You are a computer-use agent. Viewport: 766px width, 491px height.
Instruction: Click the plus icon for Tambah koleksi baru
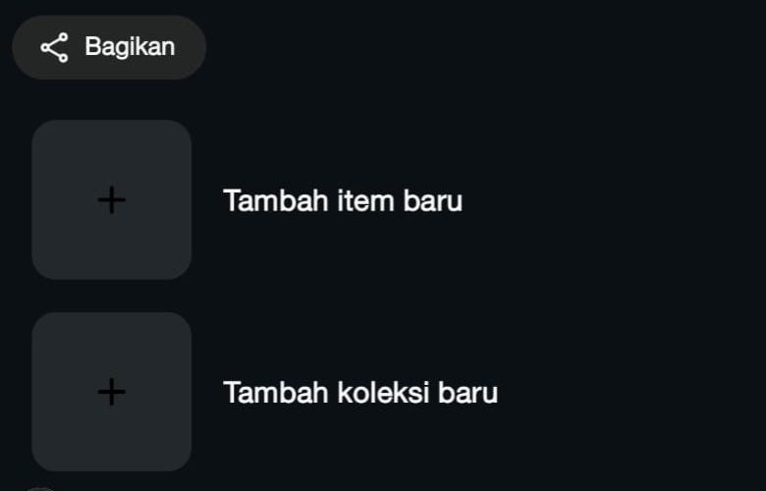[x=111, y=392]
